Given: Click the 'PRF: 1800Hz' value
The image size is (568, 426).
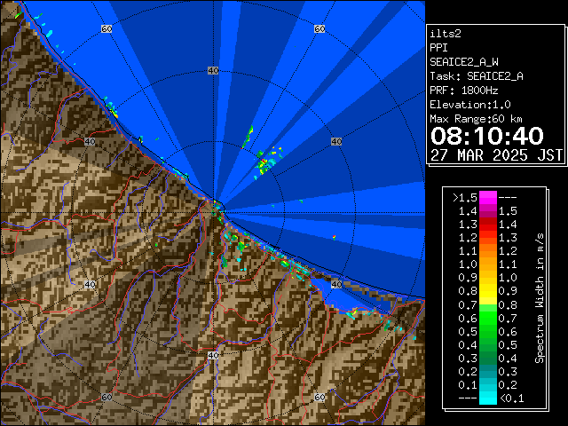Looking at the screenshot, I should pyautogui.click(x=464, y=91).
